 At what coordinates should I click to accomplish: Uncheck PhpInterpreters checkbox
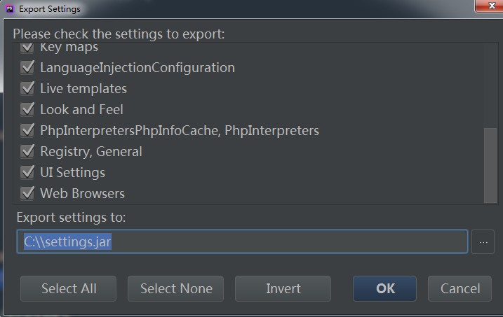27,131
